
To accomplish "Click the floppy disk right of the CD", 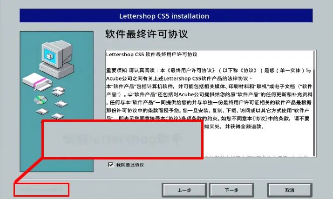I will pyautogui.click(x=61, y=104).
